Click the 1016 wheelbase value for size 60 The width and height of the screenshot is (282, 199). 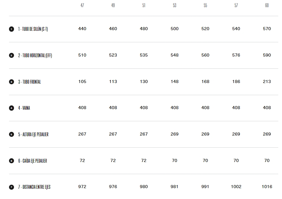[267, 187]
